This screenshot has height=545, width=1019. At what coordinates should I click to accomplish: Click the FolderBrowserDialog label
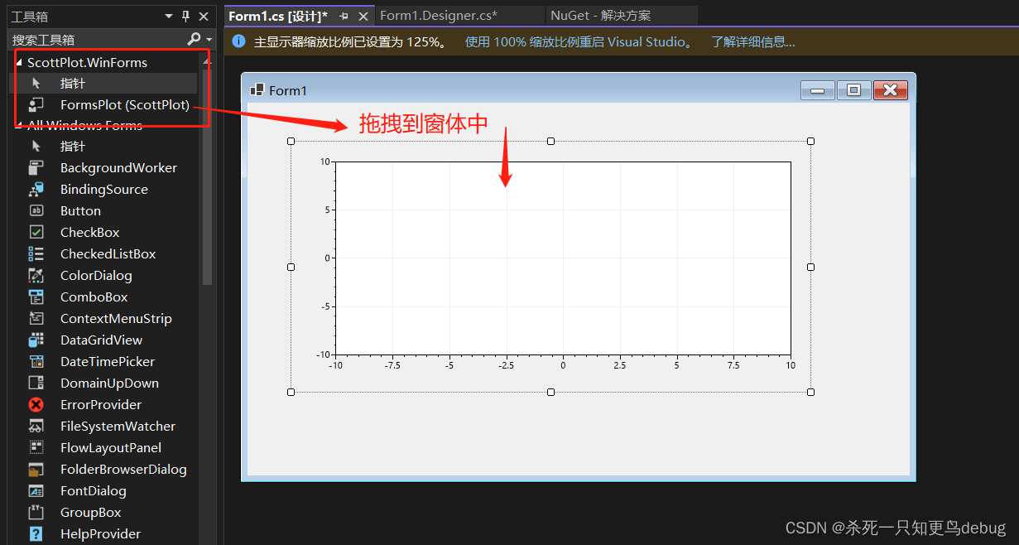[x=123, y=470]
